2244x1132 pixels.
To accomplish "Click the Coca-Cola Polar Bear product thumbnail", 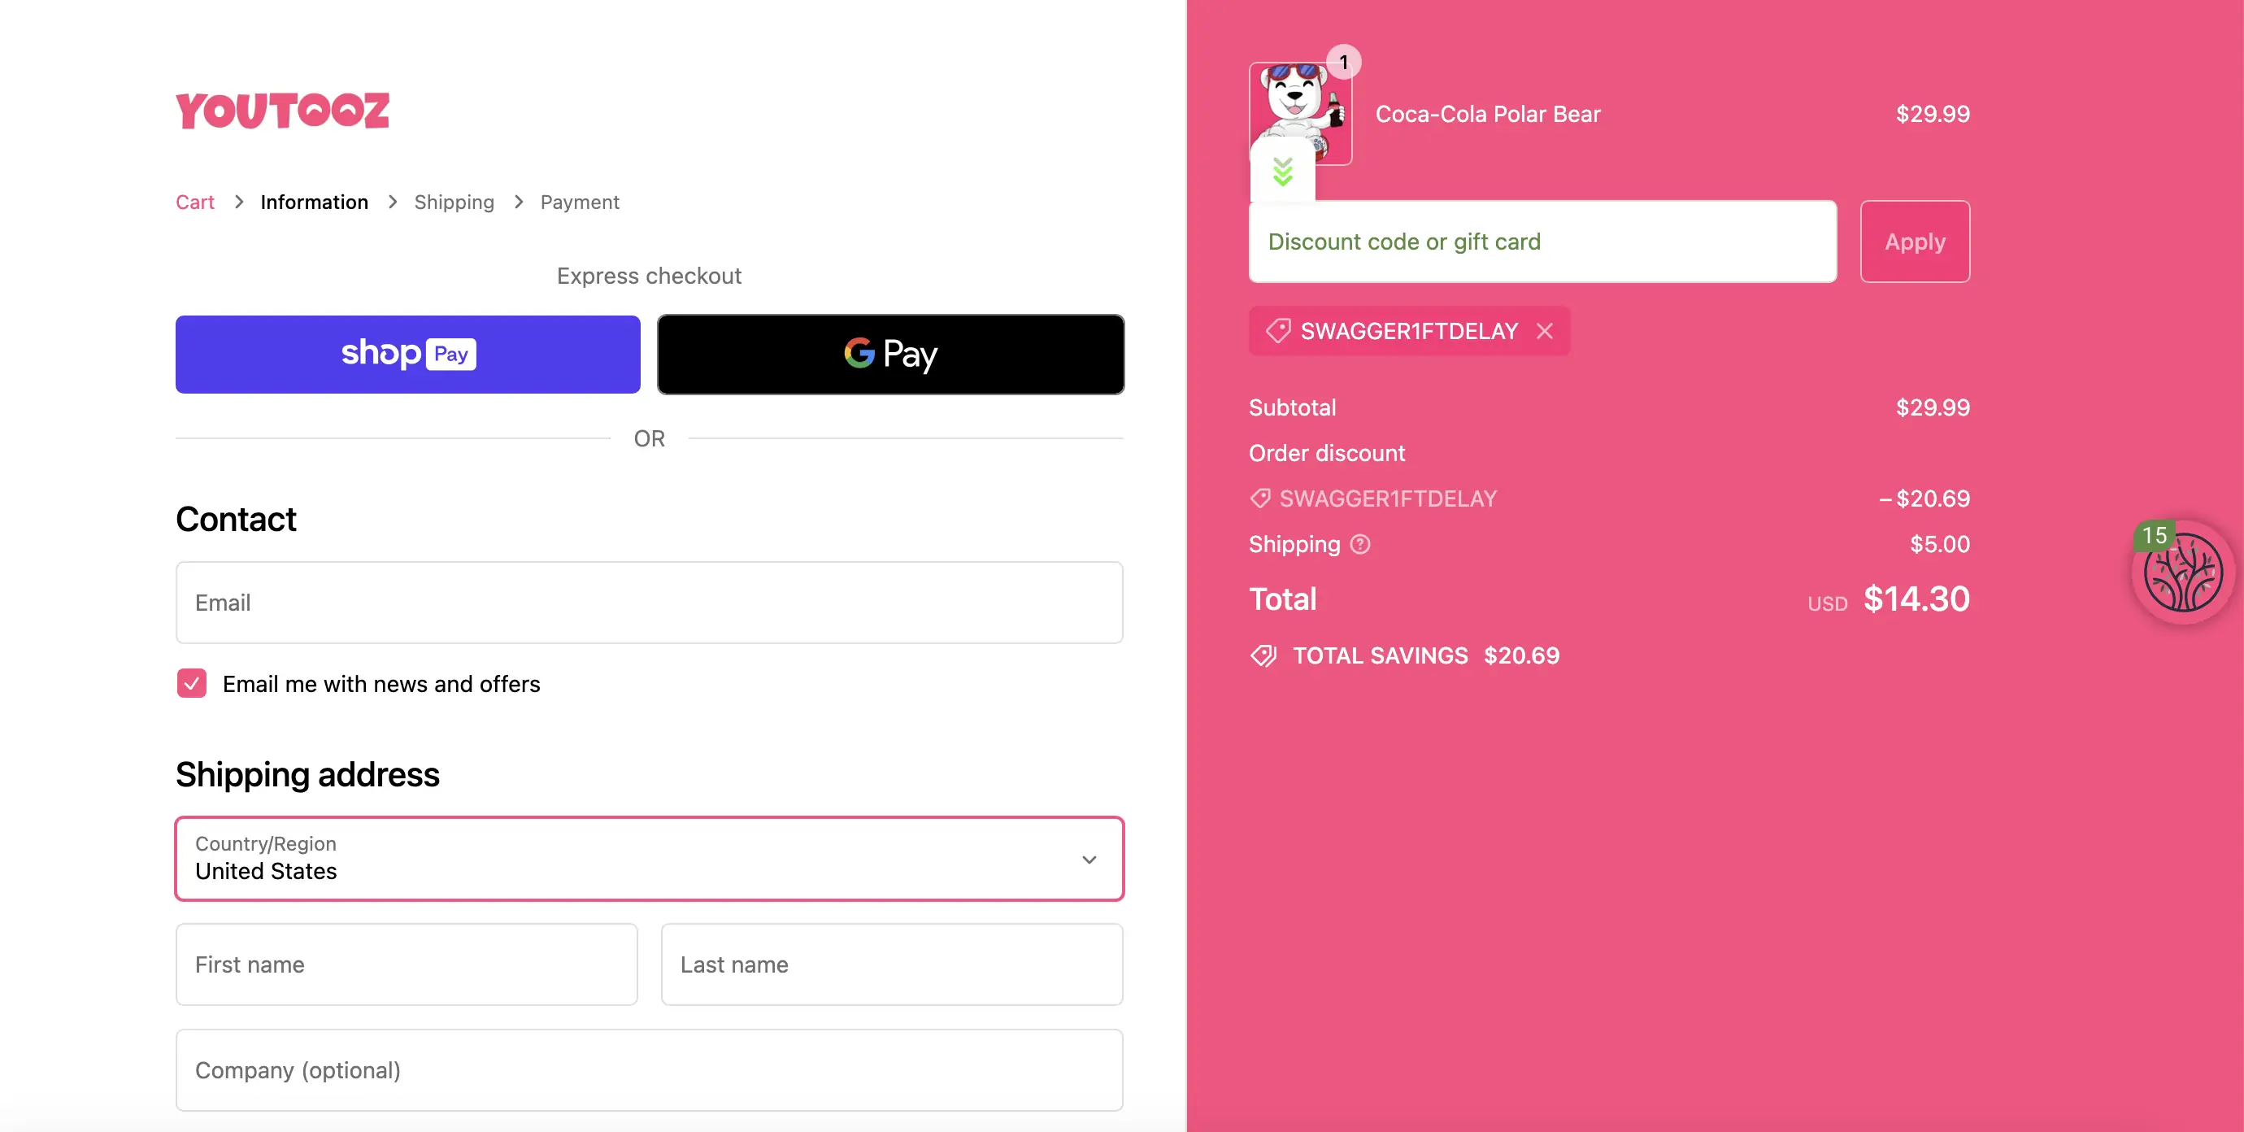I will [x=1300, y=113].
